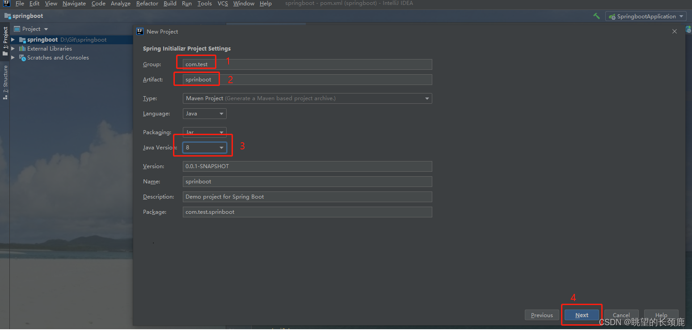Click the Package input field
Viewport: 692px width, 331px height.
coord(308,212)
